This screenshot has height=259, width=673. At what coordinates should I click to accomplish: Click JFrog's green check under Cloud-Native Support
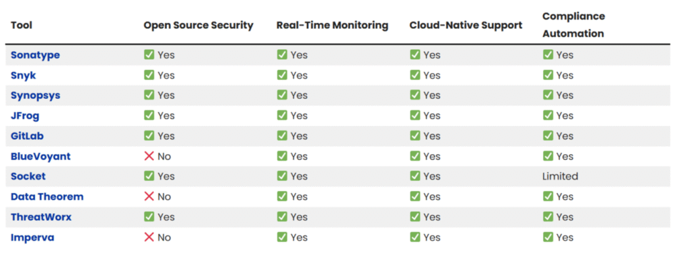(x=415, y=115)
